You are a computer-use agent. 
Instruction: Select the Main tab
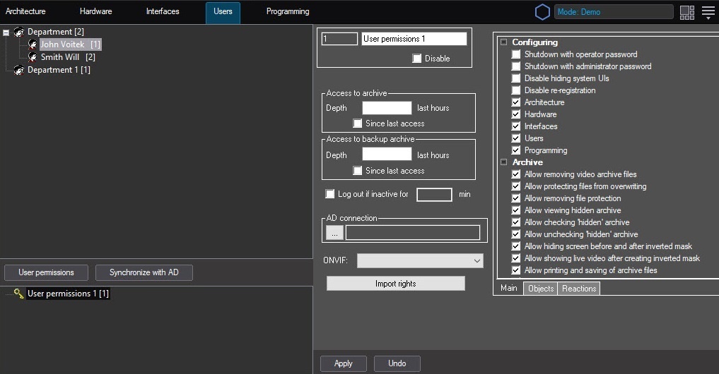pyautogui.click(x=509, y=288)
